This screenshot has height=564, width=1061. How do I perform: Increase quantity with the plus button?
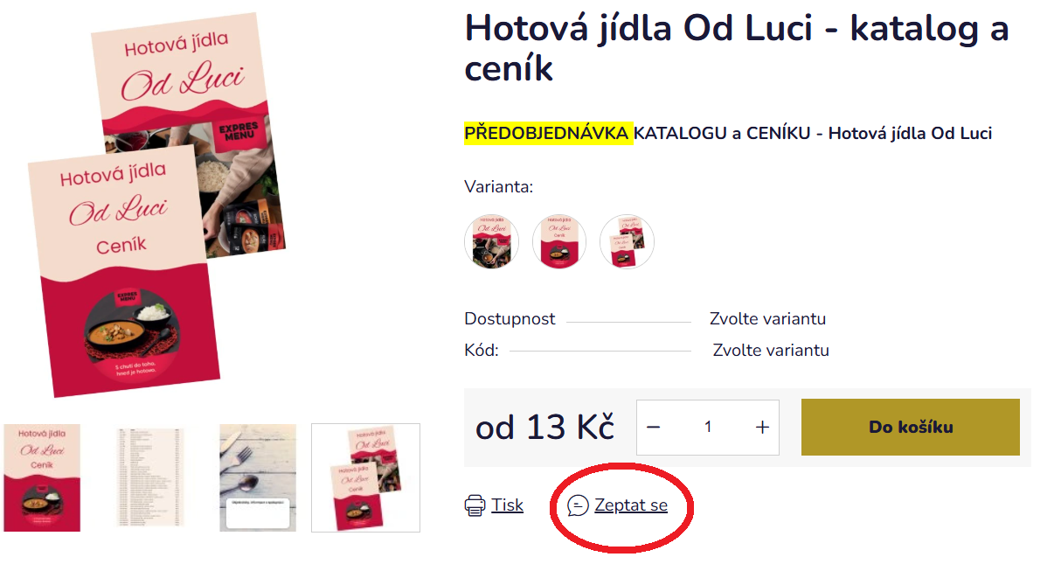pyautogui.click(x=762, y=427)
